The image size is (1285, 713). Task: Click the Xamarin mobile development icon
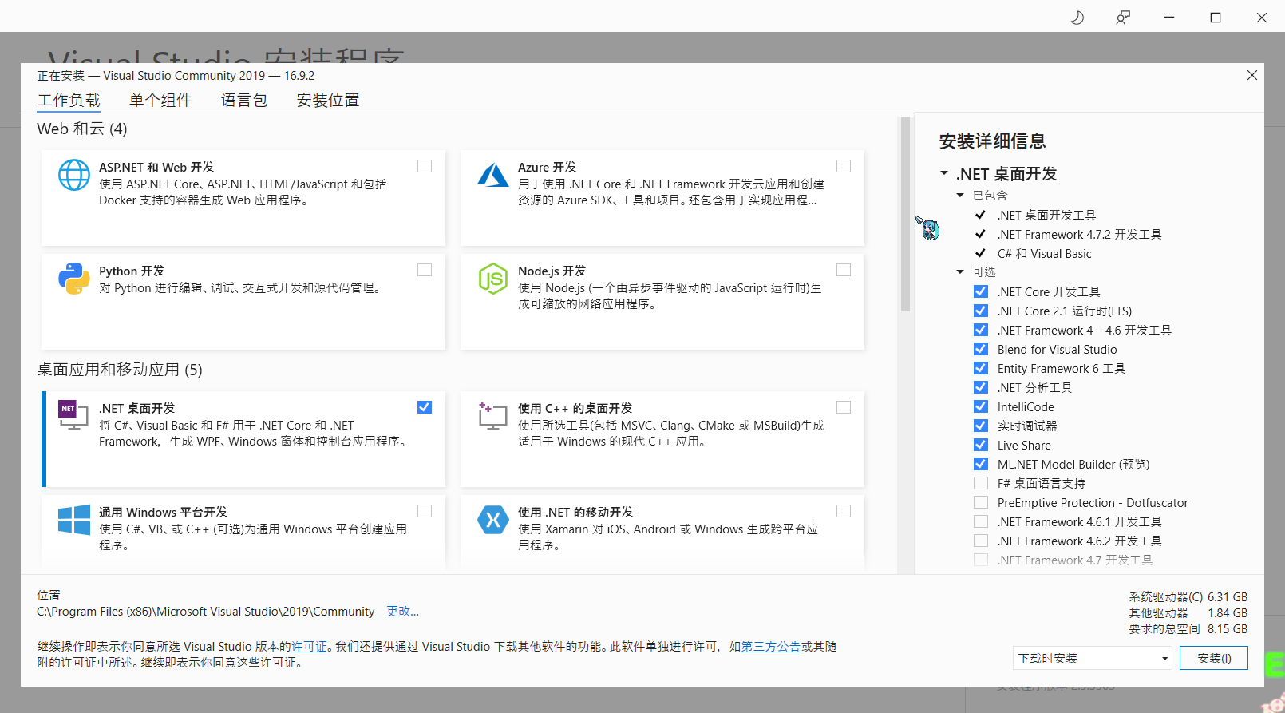[492, 520]
